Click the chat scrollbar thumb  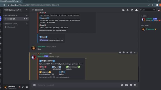point(139,74)
